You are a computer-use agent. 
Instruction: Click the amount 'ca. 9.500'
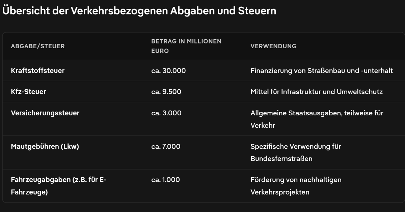pyautogui.click(x=166, y=92)
